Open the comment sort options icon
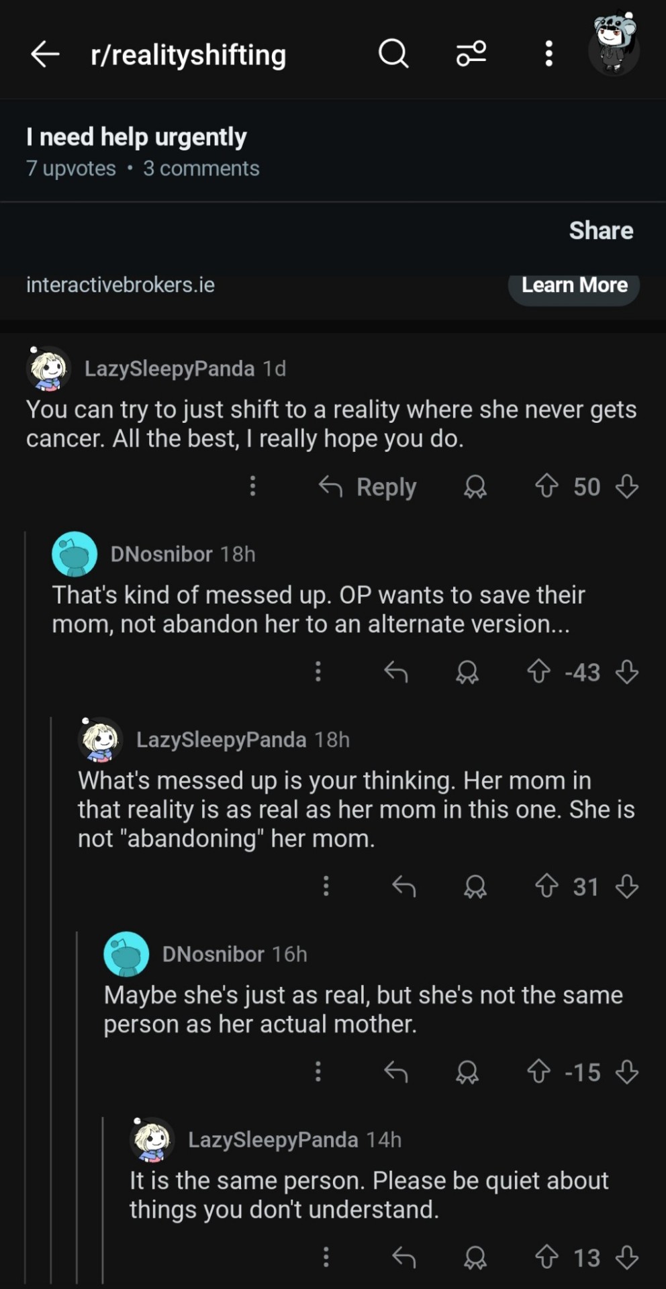This screenshot has width=666, height=1289. pyautogui.click(x=471, y=53)
